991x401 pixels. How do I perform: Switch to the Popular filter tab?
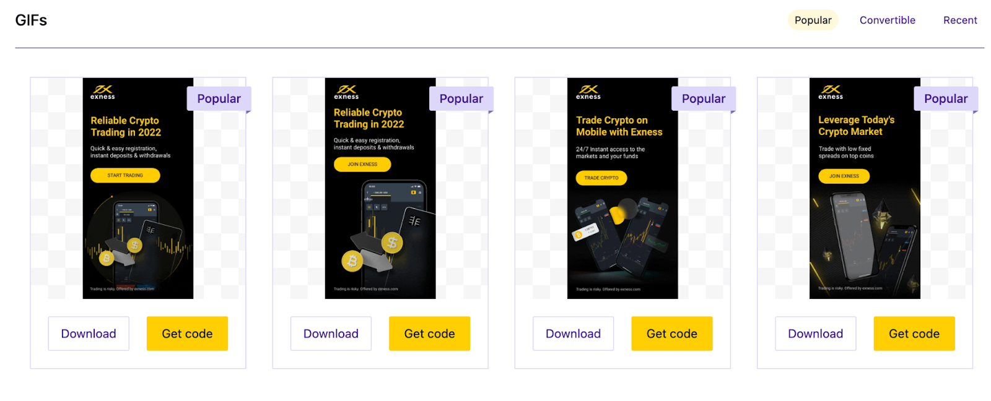coord(813,20)
